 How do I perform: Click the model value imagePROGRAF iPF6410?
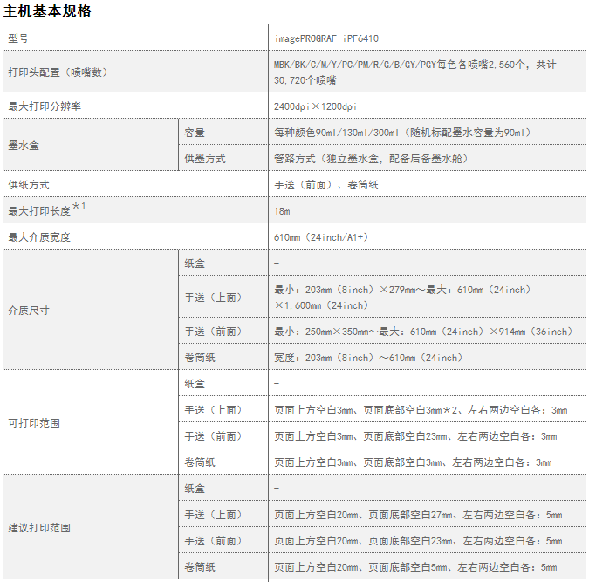[x=326, y=38]
